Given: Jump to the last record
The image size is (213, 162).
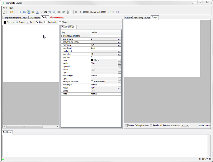Looking at the screenshot, I should point(118,12).
